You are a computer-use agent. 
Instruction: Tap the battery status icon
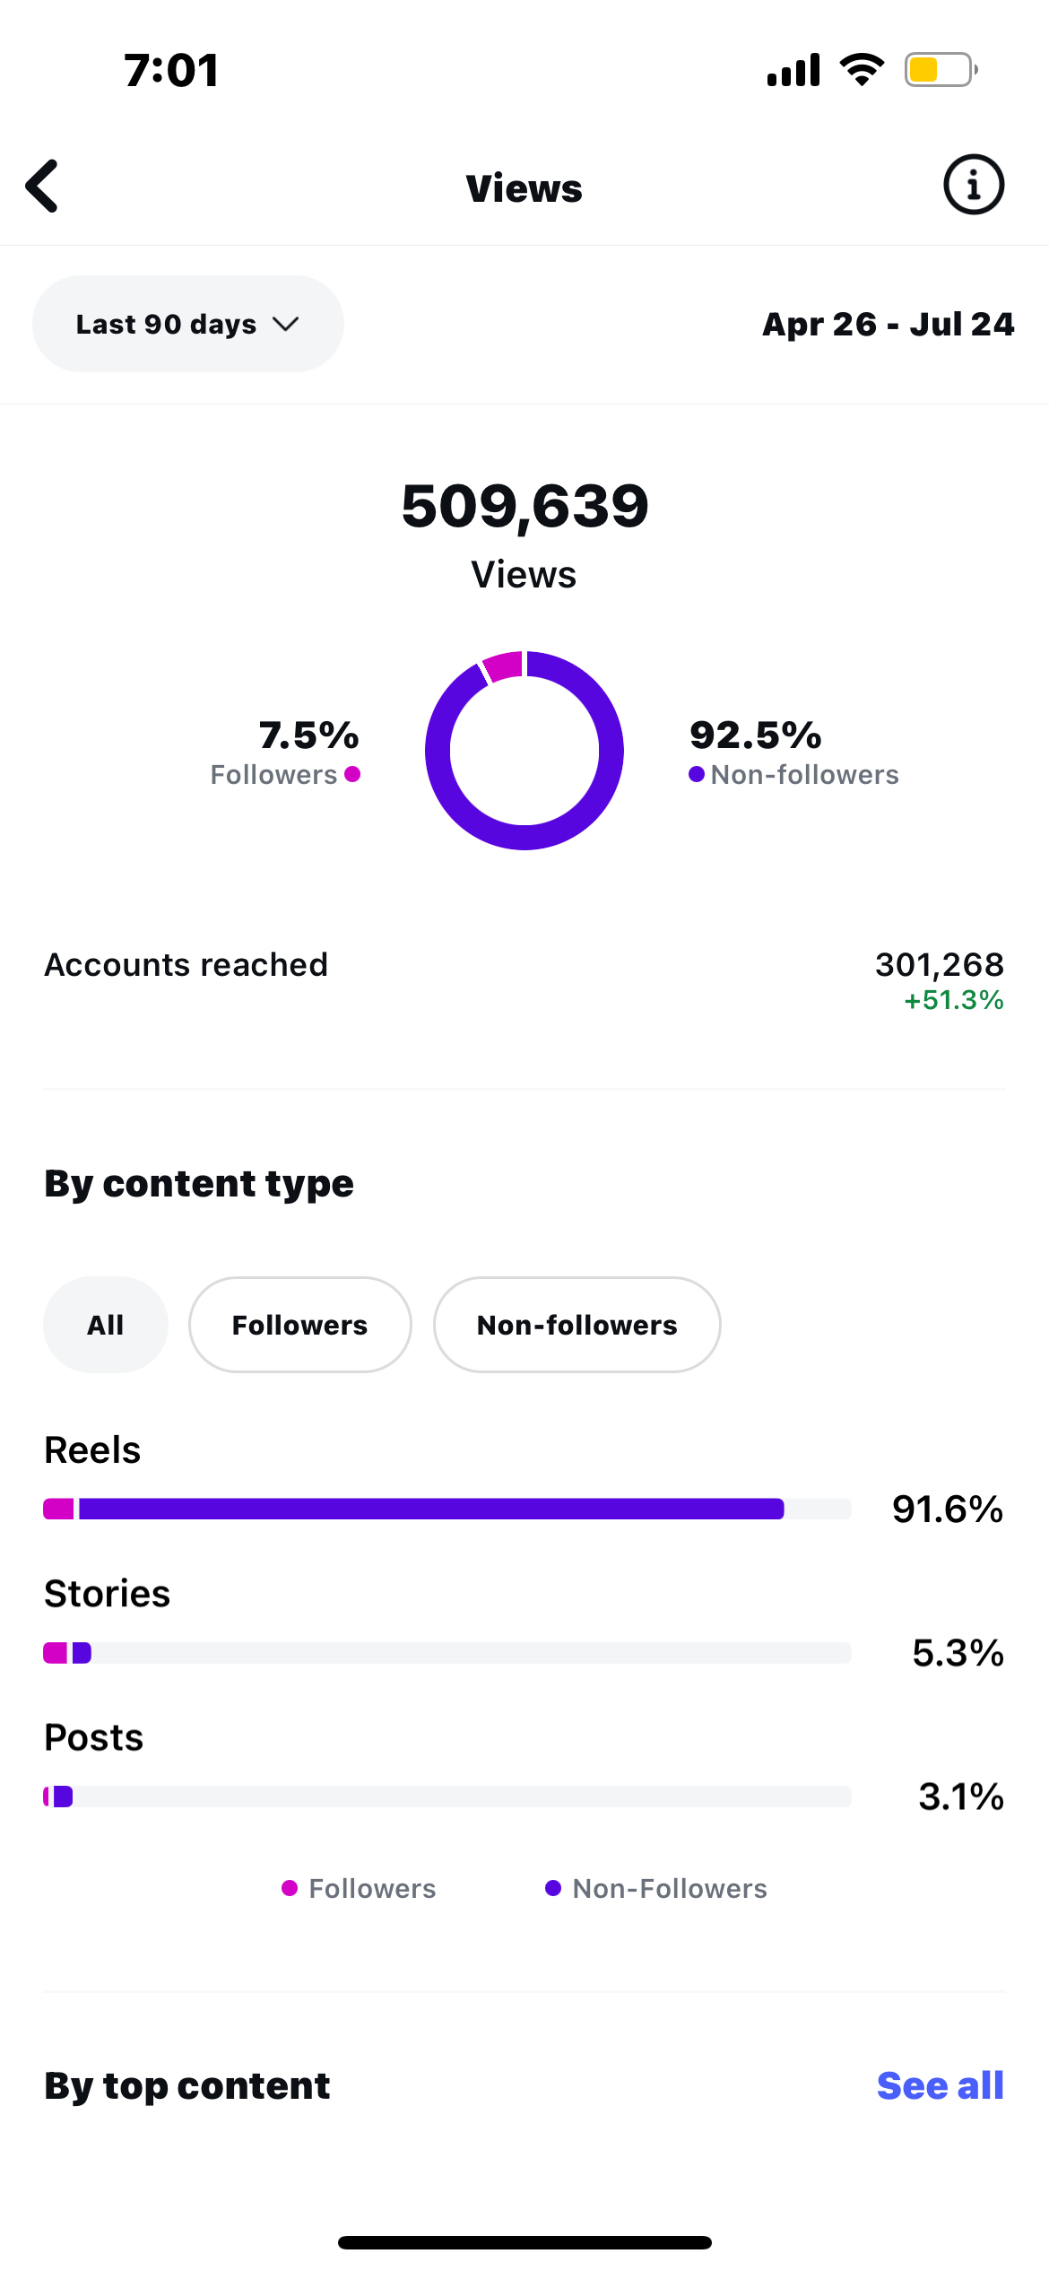coord(940,70)
